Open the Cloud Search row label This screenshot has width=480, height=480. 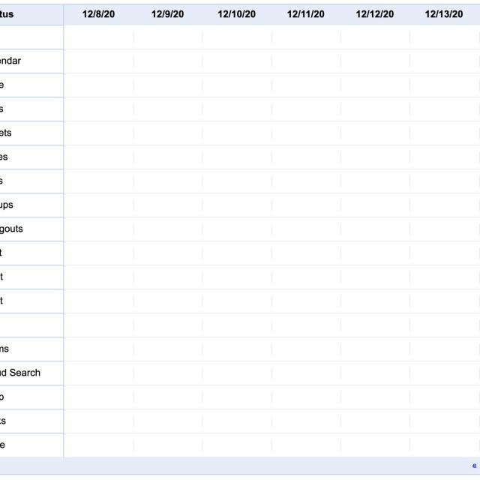(x=20, y=373)
